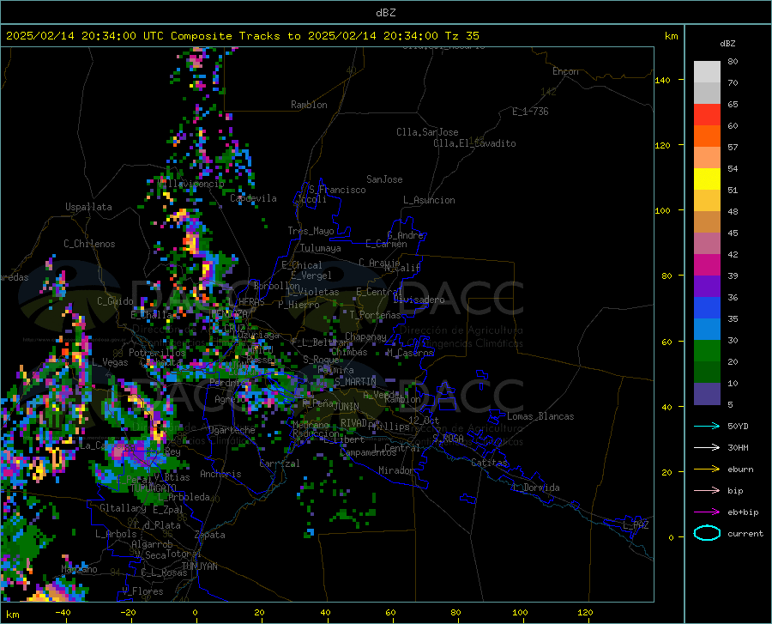Click the S_MARTIN label
The height and width of the screenshot is (624, 772).
[x=355, y=382]
